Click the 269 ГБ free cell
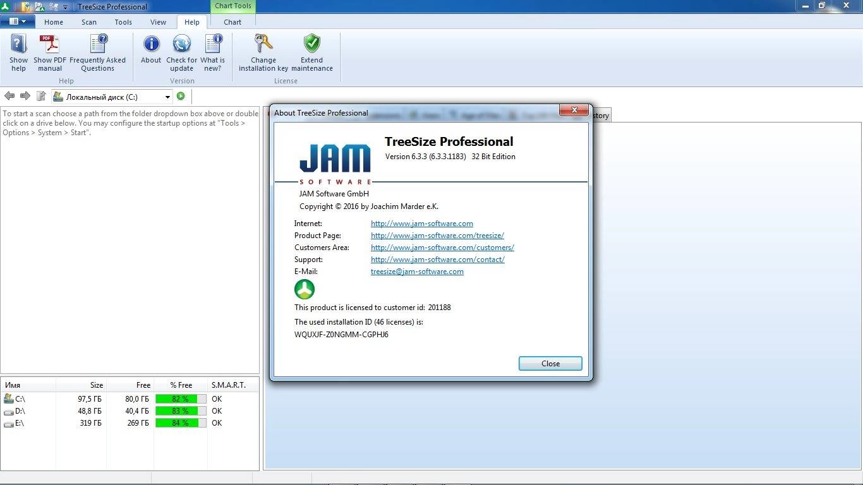 [138, 422]
